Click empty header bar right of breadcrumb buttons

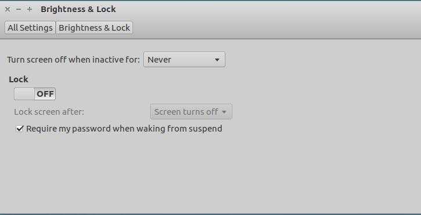276,28
